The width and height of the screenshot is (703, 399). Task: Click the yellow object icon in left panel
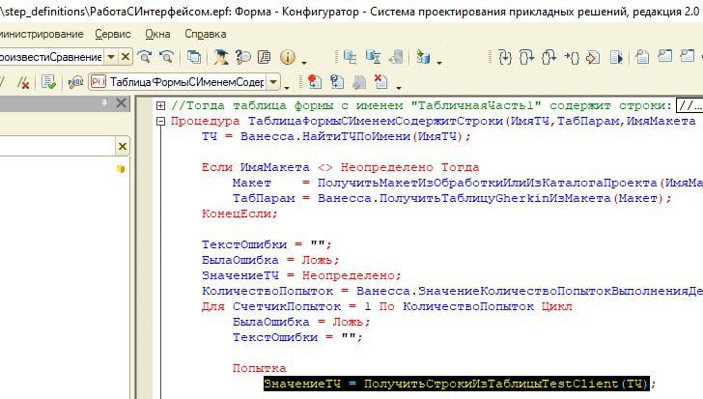pos(121,169)
